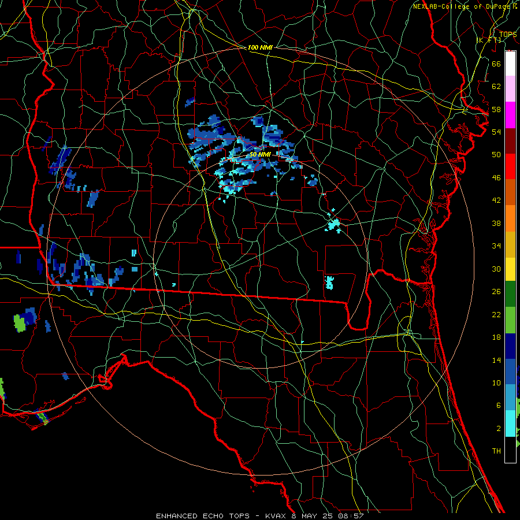This screenshot has width=520, height=520.
Task: Click the orange 42 kft legend swatch
Action: (510, 218)
